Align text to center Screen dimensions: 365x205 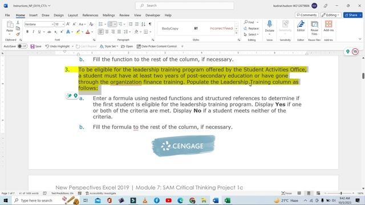coord(107,32)
